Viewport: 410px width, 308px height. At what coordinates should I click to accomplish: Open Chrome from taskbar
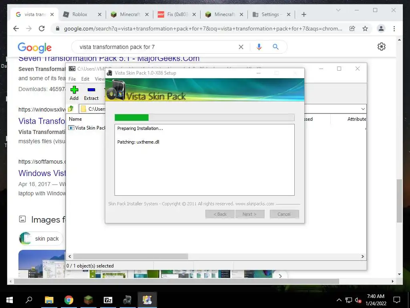tap(69, 300)
